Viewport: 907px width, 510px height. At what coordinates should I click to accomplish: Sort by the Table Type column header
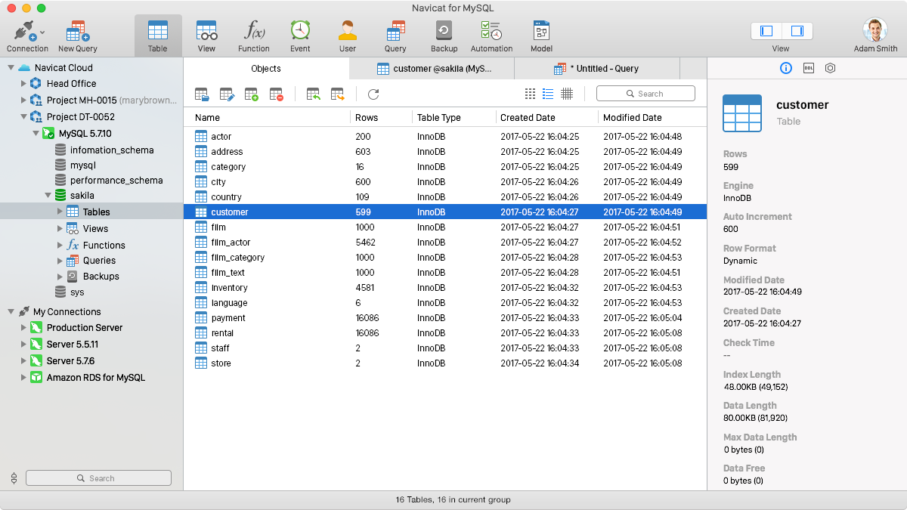click(x=453, y=117)
